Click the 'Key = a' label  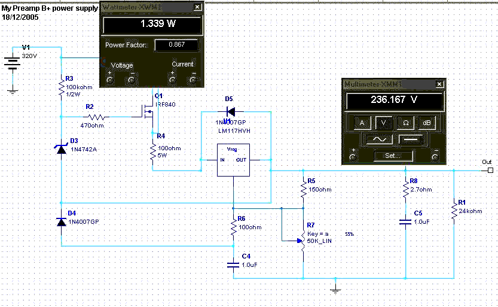[x=318, y=234]
